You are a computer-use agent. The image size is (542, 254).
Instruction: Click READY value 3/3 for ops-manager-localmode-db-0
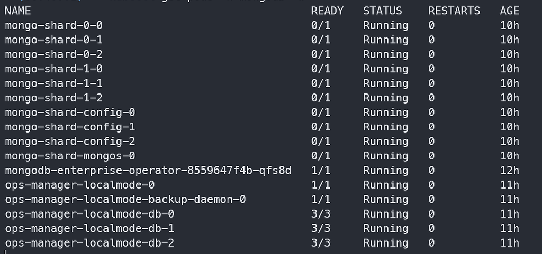coord(321,214)
